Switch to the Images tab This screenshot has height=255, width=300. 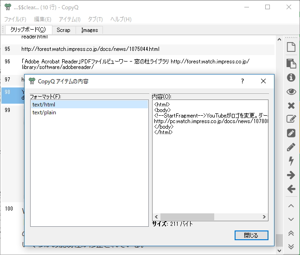coord(89,30)
